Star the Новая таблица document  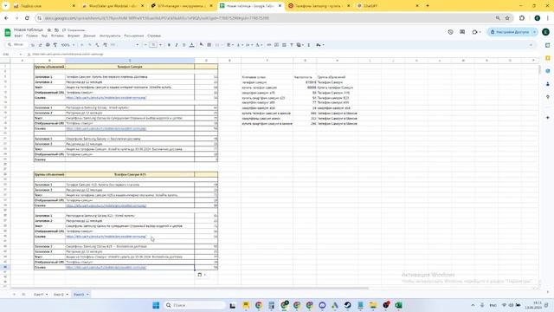click(x=49, y=30)
